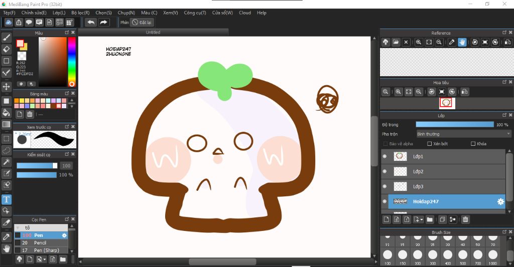Add a new layer folder

[x=430, y=219]
